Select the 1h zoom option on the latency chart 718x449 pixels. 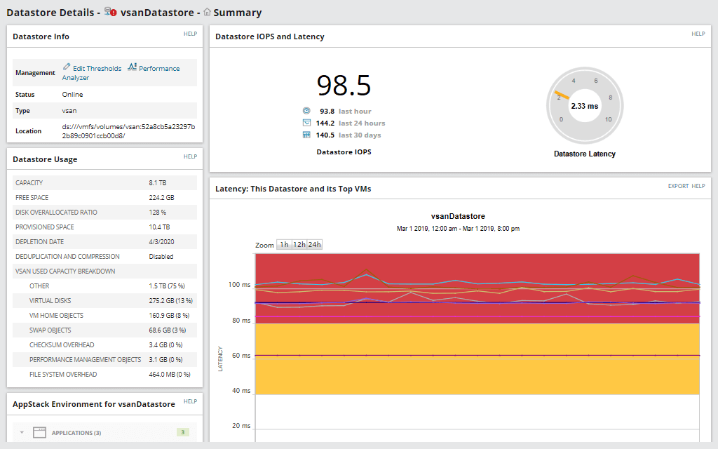click(285, 244)
